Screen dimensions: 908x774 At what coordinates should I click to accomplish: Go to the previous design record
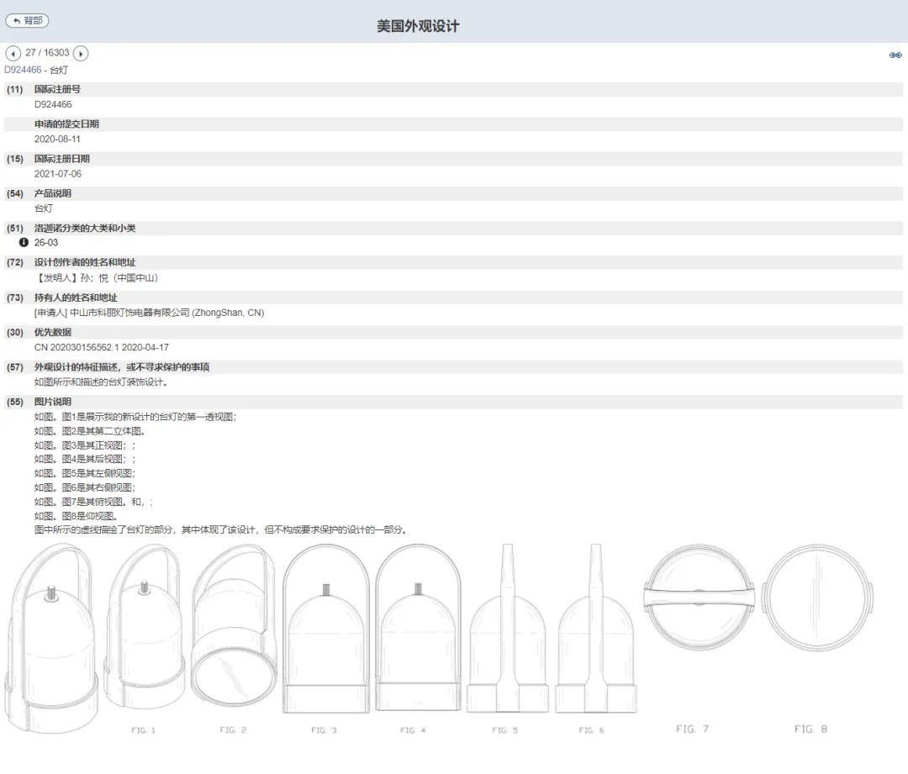pyautogui.click(x=13, y=54)
